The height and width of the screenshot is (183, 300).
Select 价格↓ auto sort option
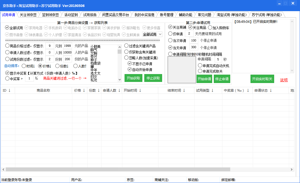point(45,66)
